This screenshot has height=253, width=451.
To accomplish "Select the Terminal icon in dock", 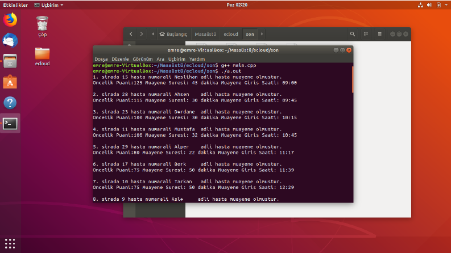I will tap(10, 124).
